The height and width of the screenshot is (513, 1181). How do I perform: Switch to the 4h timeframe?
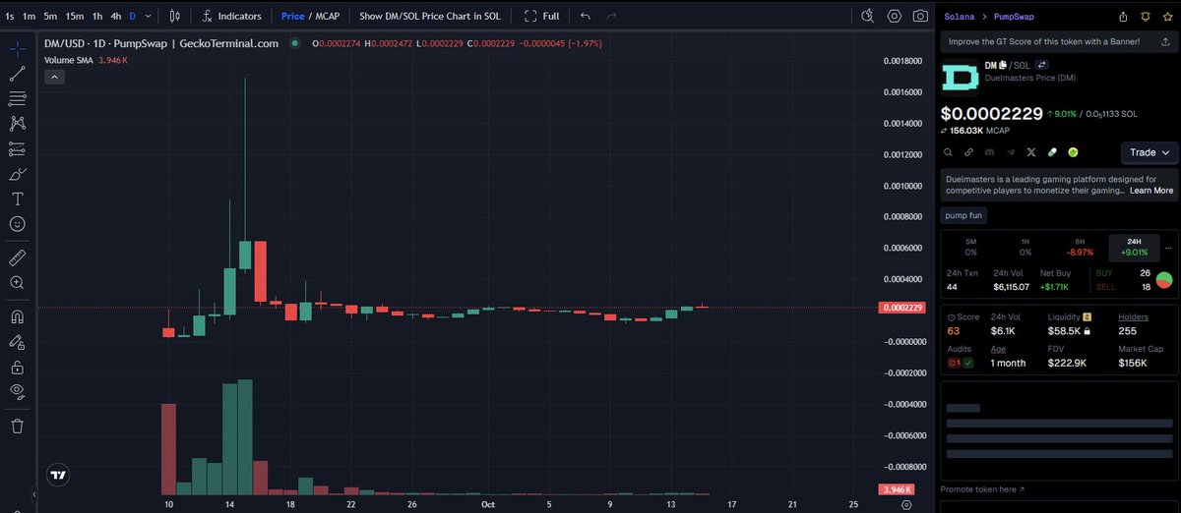coord(116,16)
